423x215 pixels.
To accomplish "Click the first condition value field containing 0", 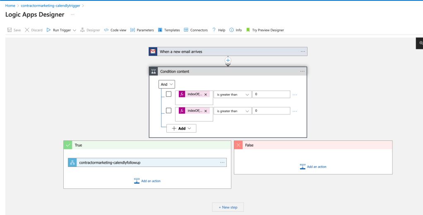I will [271, 94].
